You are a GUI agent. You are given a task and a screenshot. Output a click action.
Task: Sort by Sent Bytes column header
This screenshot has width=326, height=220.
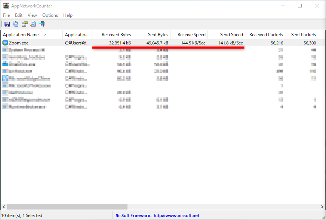tap(151, 35)
